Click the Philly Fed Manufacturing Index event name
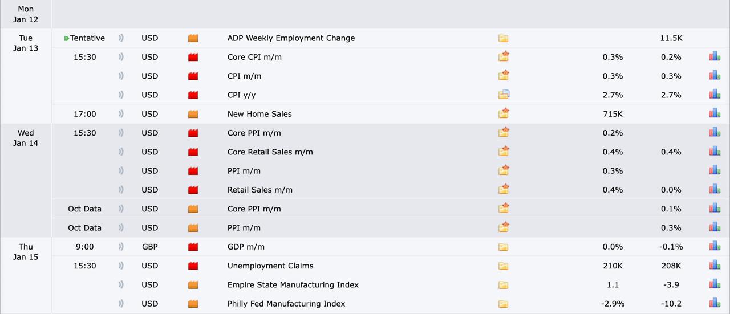The image size is (730, 314). pos(286,304)
